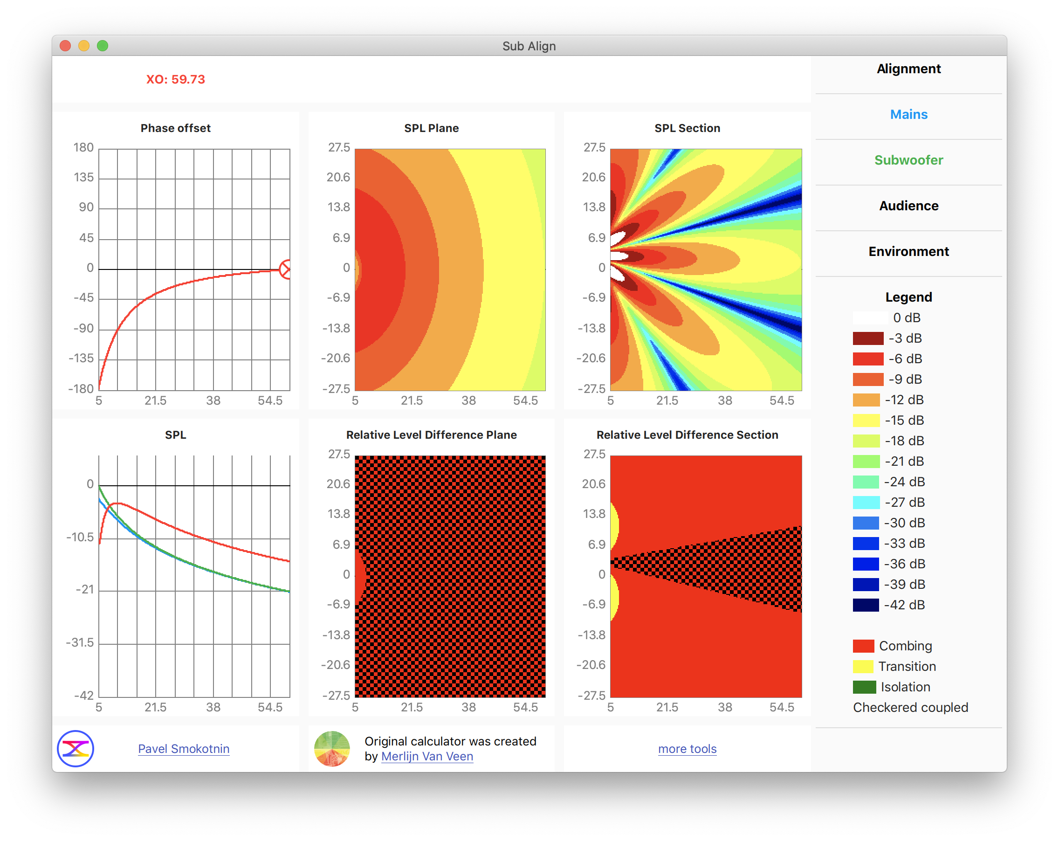Click the Relative Level Difference Plane plot
The height and width of the screenshot is (841, 1059).
point(450,576)
